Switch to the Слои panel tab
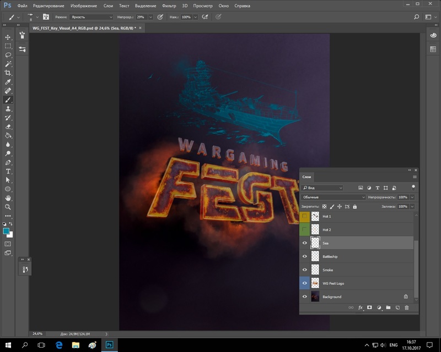 (x=306, y=177)
